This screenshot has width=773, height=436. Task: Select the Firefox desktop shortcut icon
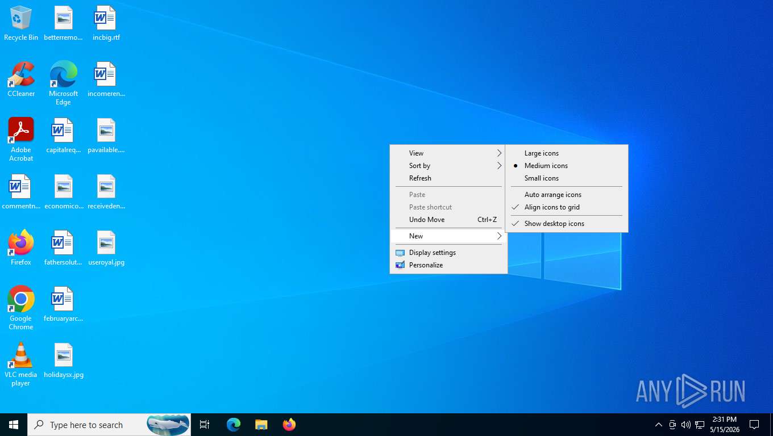(21, 248)
